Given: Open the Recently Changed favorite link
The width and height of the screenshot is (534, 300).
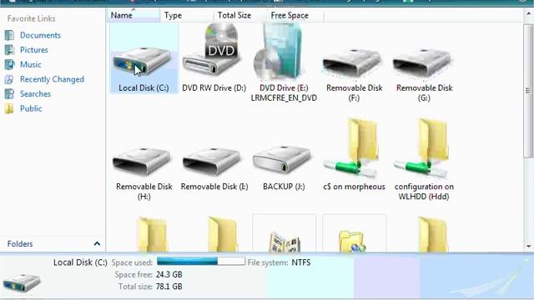Looking at the screenshot, I should click(52, 79).
